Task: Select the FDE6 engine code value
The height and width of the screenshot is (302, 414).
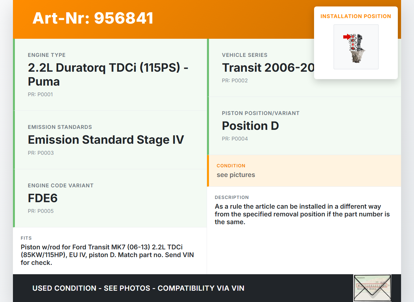Action: (43, 198)
